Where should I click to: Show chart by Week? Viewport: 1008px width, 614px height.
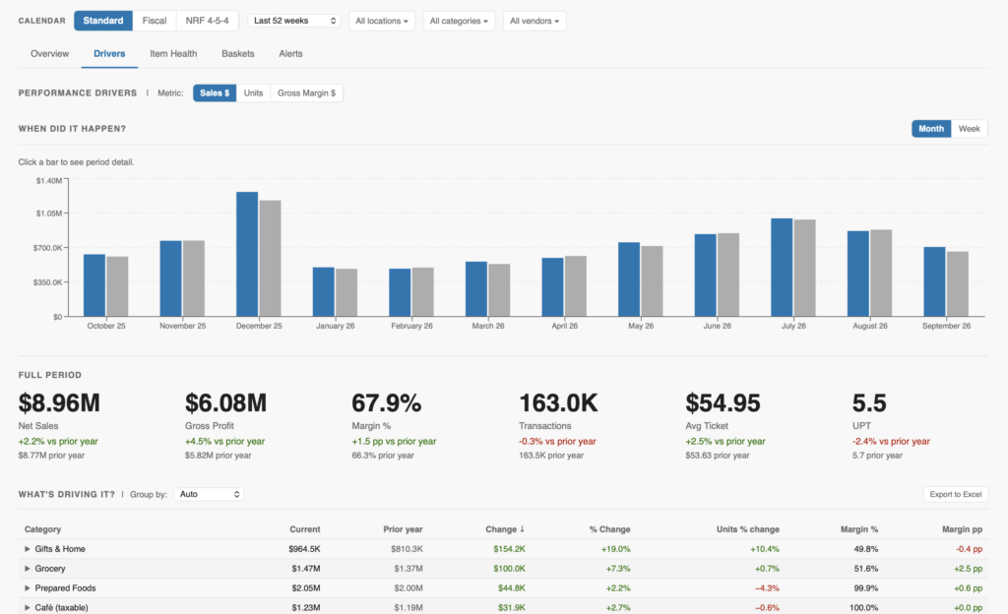pos(969,129)
